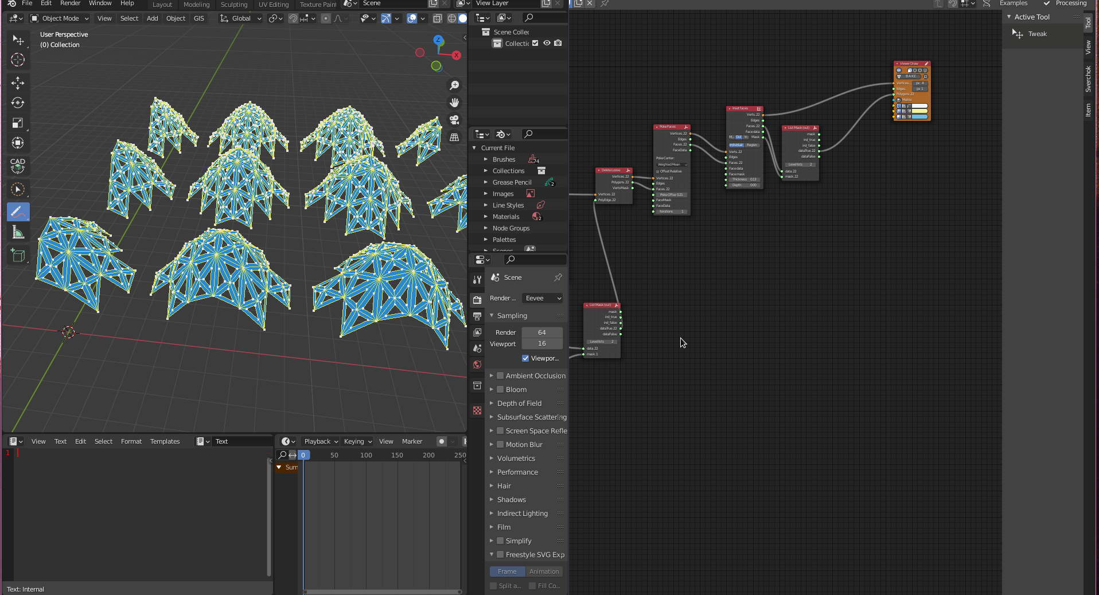This screenshot has height=595, width=1099.
Task: Enable Ambient Occlusion checkbox
Action: [500, 375]
